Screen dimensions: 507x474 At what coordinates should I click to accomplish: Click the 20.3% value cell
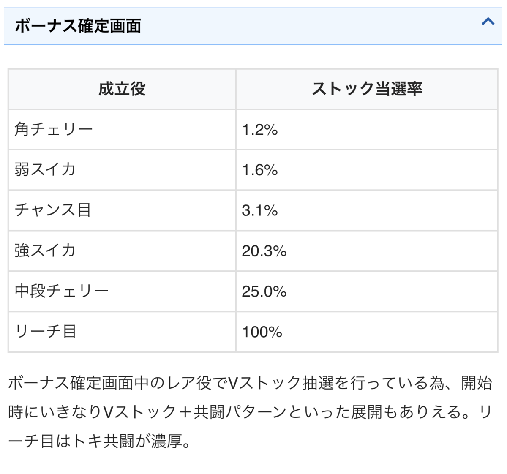pyautogui.click(x=264, y=251)
